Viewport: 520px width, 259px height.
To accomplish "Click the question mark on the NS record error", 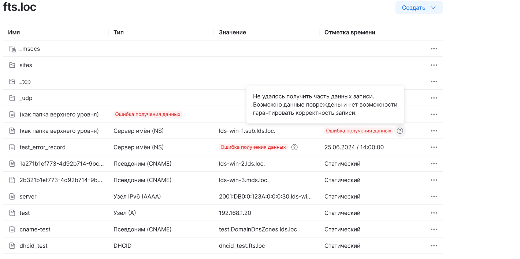I will tap(400, 130).
